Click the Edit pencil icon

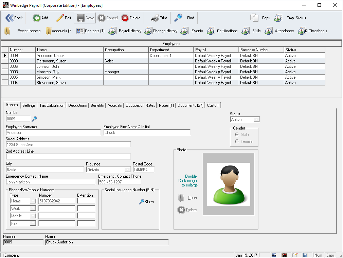(x=60, y=18)
